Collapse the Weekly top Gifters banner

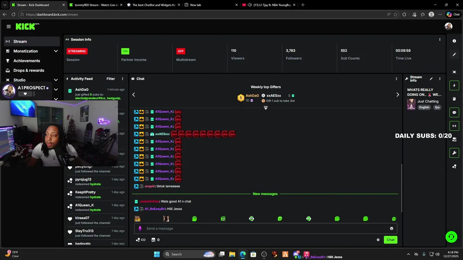[x=266, y=108]
